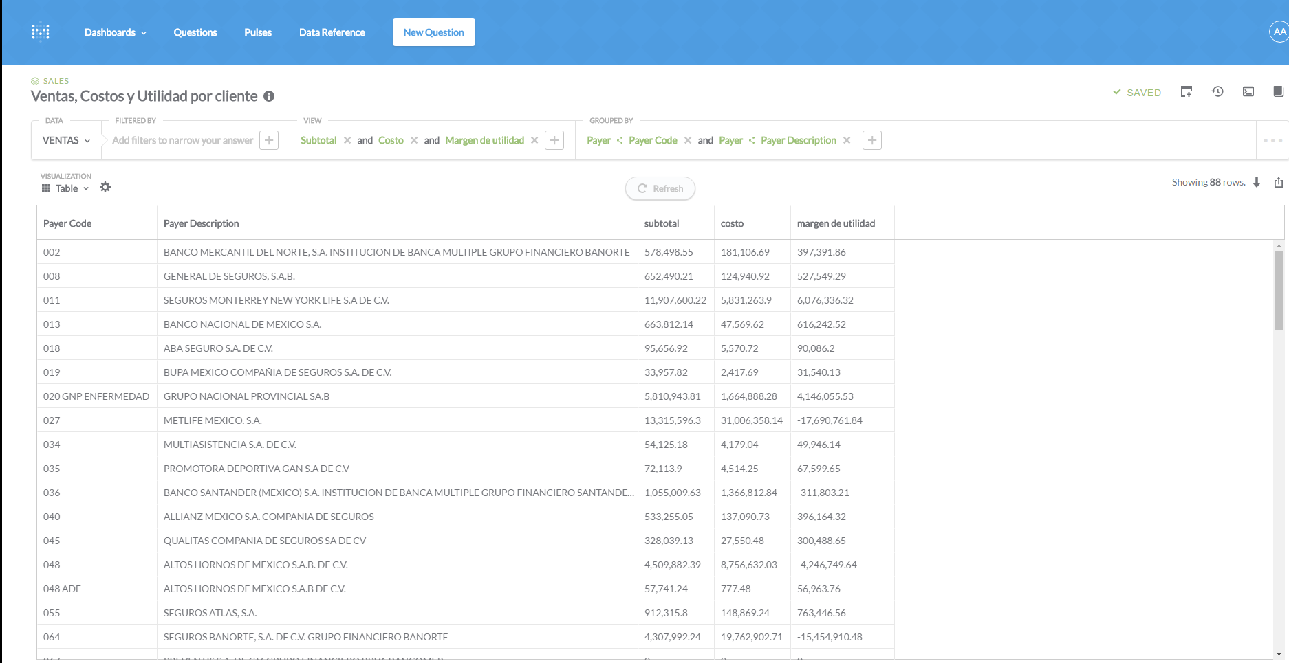Click margin value -17,690,761.84

pos(843,420)
